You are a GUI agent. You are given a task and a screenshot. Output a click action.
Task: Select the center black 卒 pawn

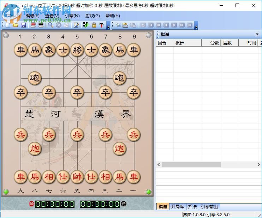tap(77, 92)
